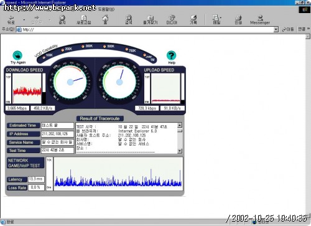Click the IP Address value field
311x226 pixels.
57,134
